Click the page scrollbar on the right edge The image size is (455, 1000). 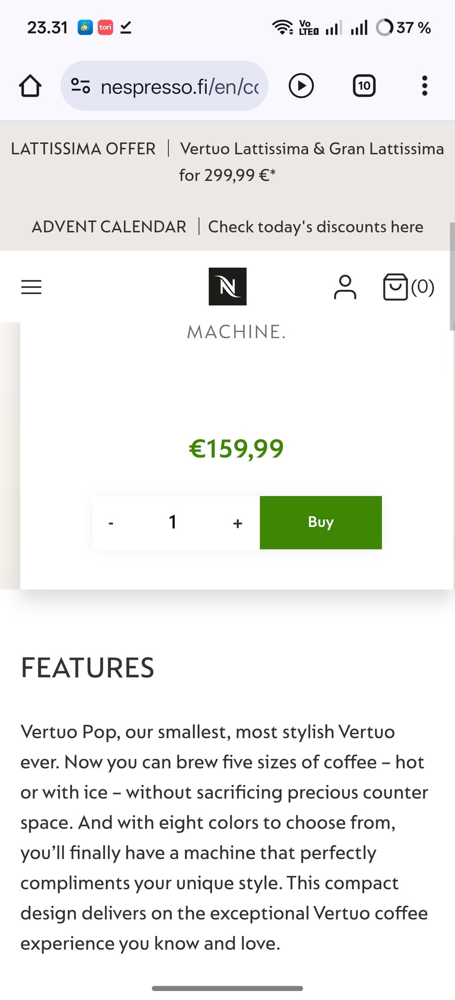pos(452,277)
